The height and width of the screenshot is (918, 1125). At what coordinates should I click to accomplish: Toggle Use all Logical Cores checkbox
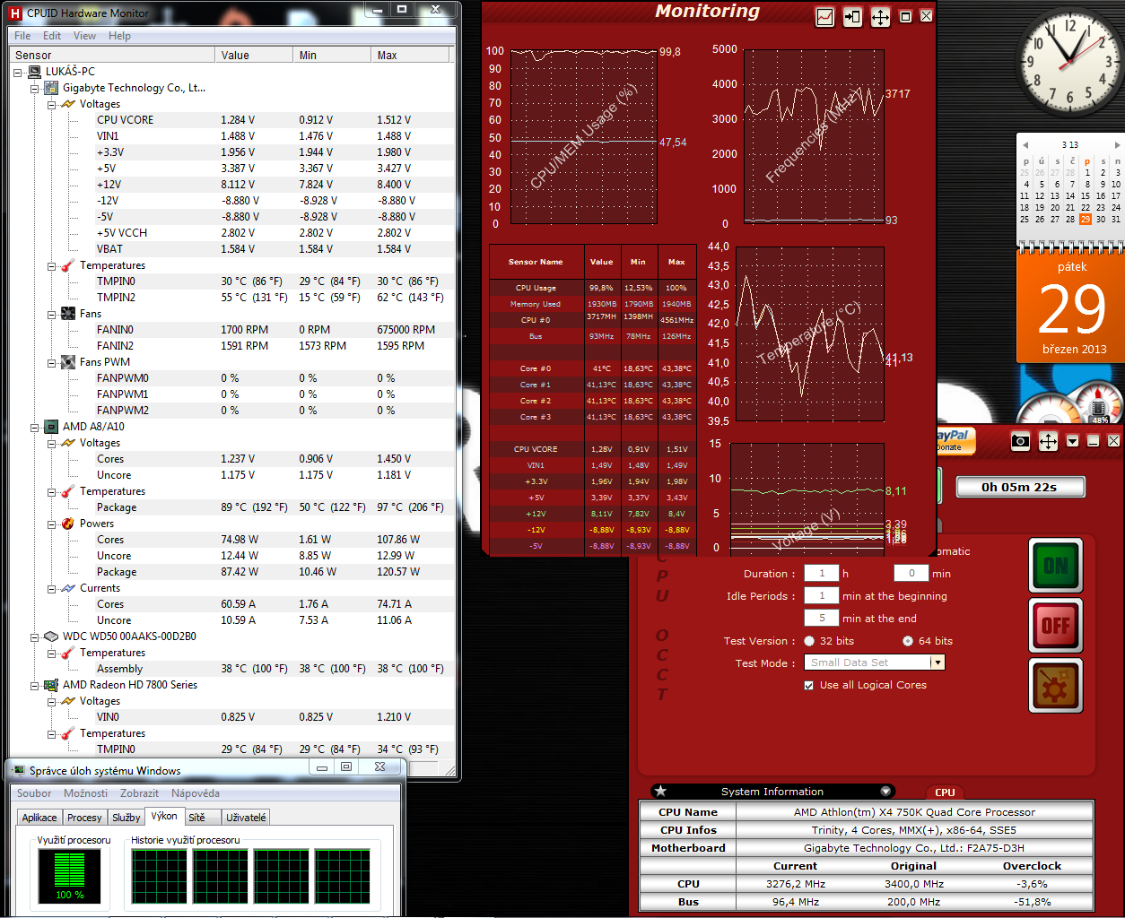(809, 685)
